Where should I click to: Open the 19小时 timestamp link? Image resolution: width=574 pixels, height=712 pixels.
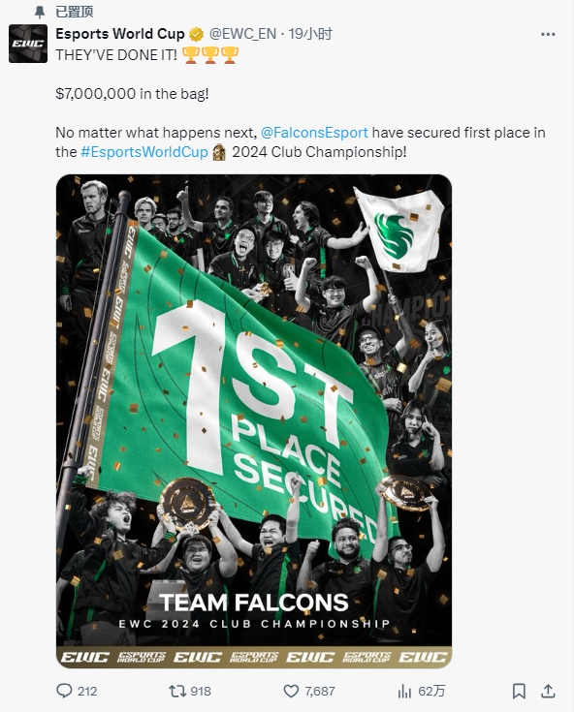click(310, 34)
